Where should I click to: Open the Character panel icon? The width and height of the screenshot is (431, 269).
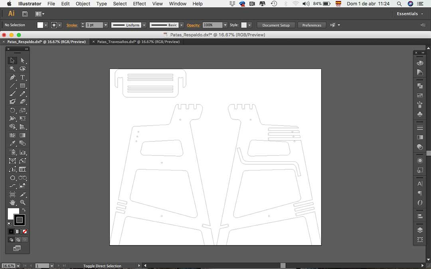pos(420,184)
